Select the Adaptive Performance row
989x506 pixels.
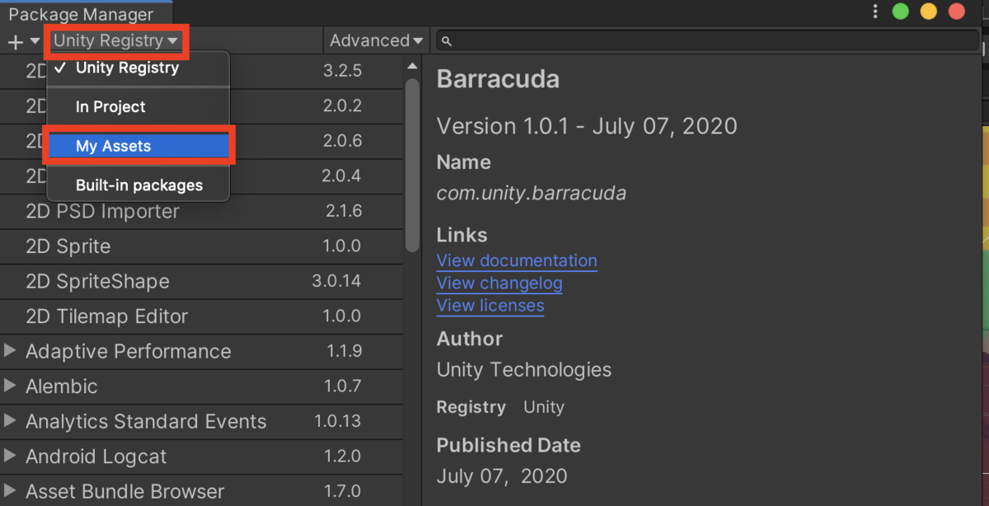[x=201, y=351]
